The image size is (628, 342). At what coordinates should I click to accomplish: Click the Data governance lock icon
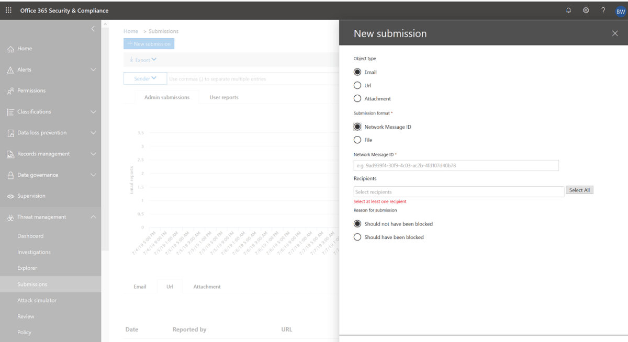pyautogui.click(x=10, y=175)
